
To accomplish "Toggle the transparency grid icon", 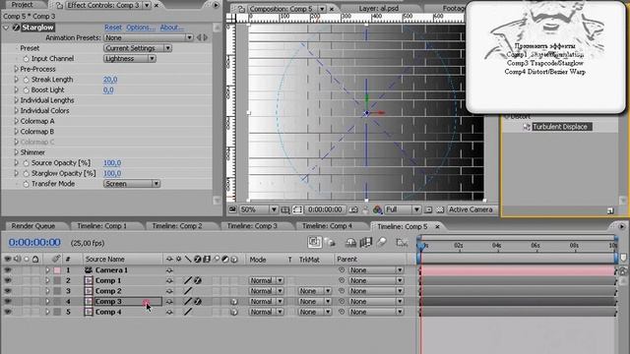I will click(x=440, y=209).
